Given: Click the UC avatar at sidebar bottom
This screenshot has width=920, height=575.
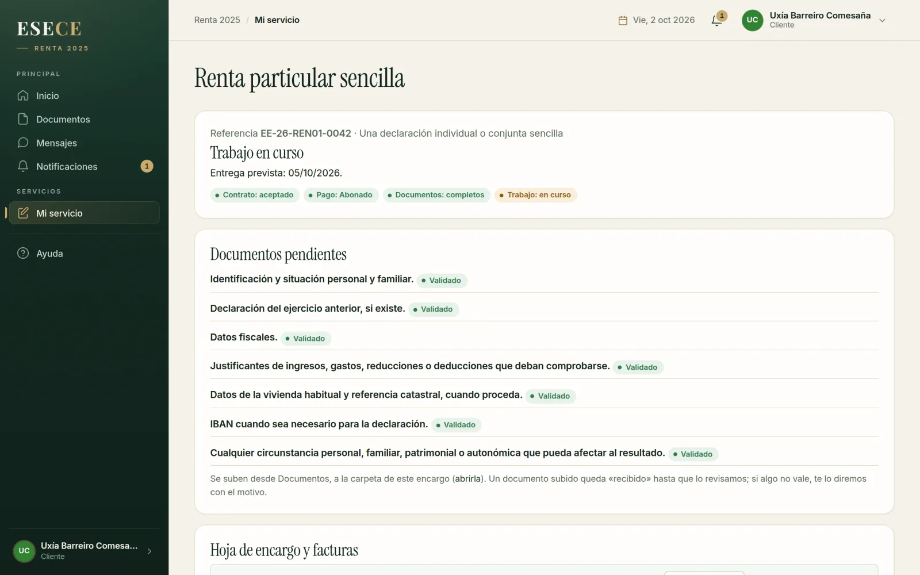Looking at the screenshot, I should click(x=24, y=551).
